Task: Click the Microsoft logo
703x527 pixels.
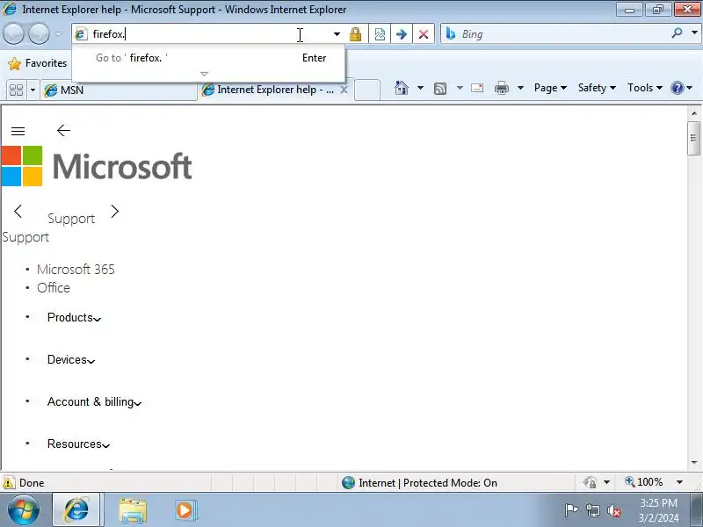Action: (97, 166)
